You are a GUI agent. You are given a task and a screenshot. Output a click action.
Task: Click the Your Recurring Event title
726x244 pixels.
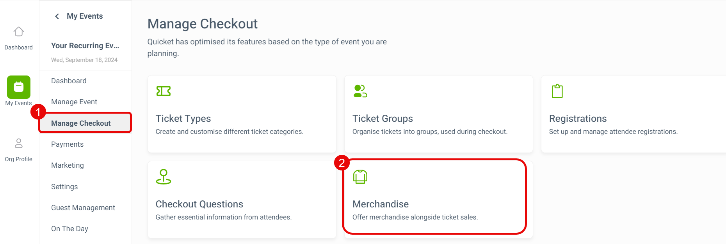tap(85, 46)
